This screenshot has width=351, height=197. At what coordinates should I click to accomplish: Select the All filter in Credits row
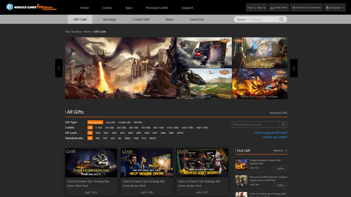tap(90, 128)
